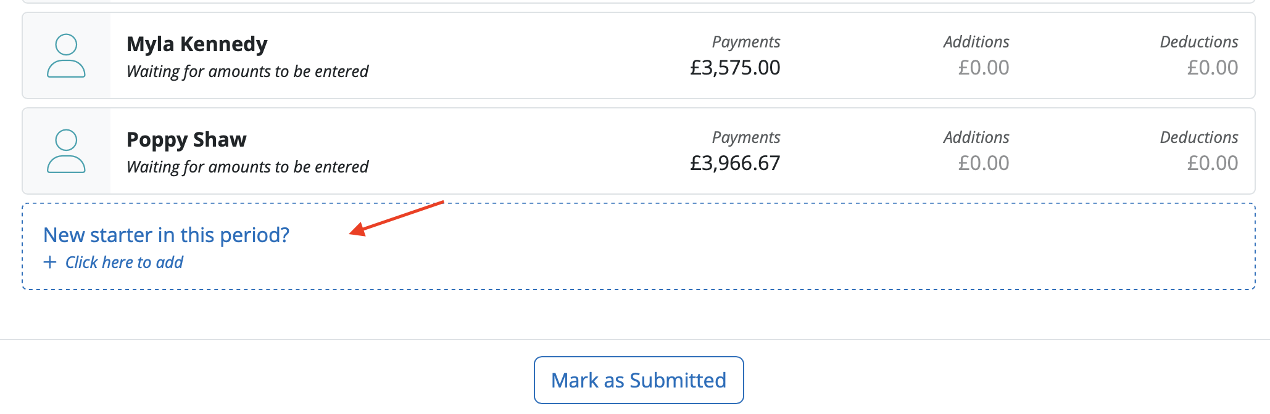This screenshot has height=414, width=1270.
Task: Click Poppy Shaw's Additions £0.00 value
Action: click(984, 163)
